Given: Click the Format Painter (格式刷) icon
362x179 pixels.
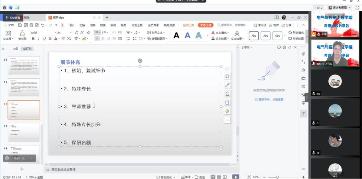Looking at the screenshot, I should click(22, 35).
